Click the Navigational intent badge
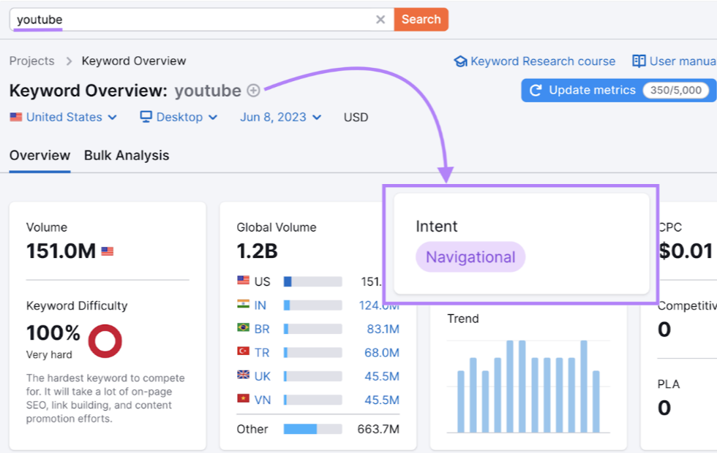Image resolution: width=717 pixels, height=453 pixels. 470,257
